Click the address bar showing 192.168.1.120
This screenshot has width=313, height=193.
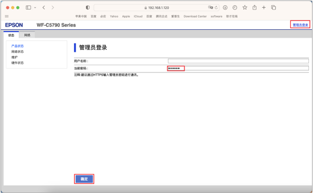156,8
